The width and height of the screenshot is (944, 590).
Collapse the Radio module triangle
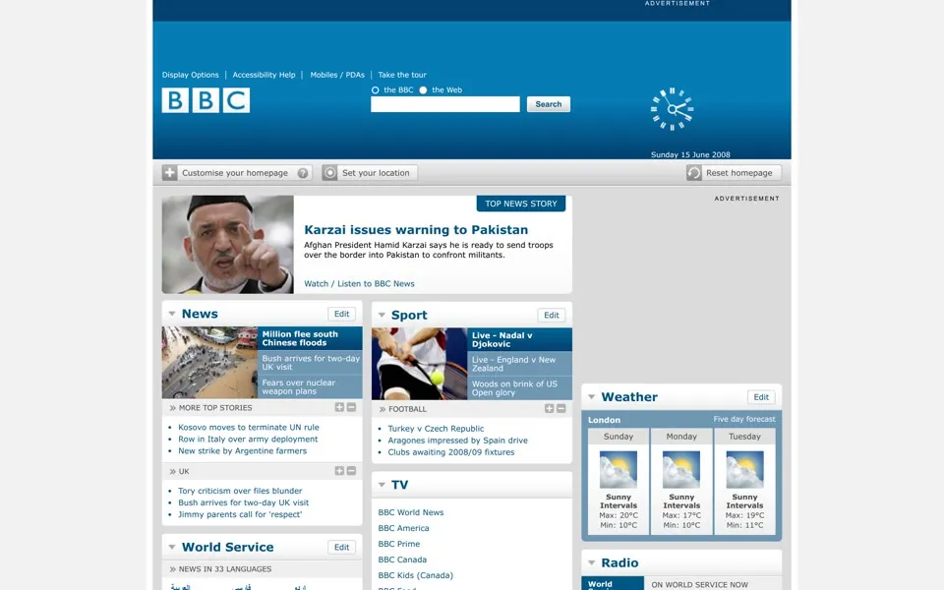click(x=592, y=562)
